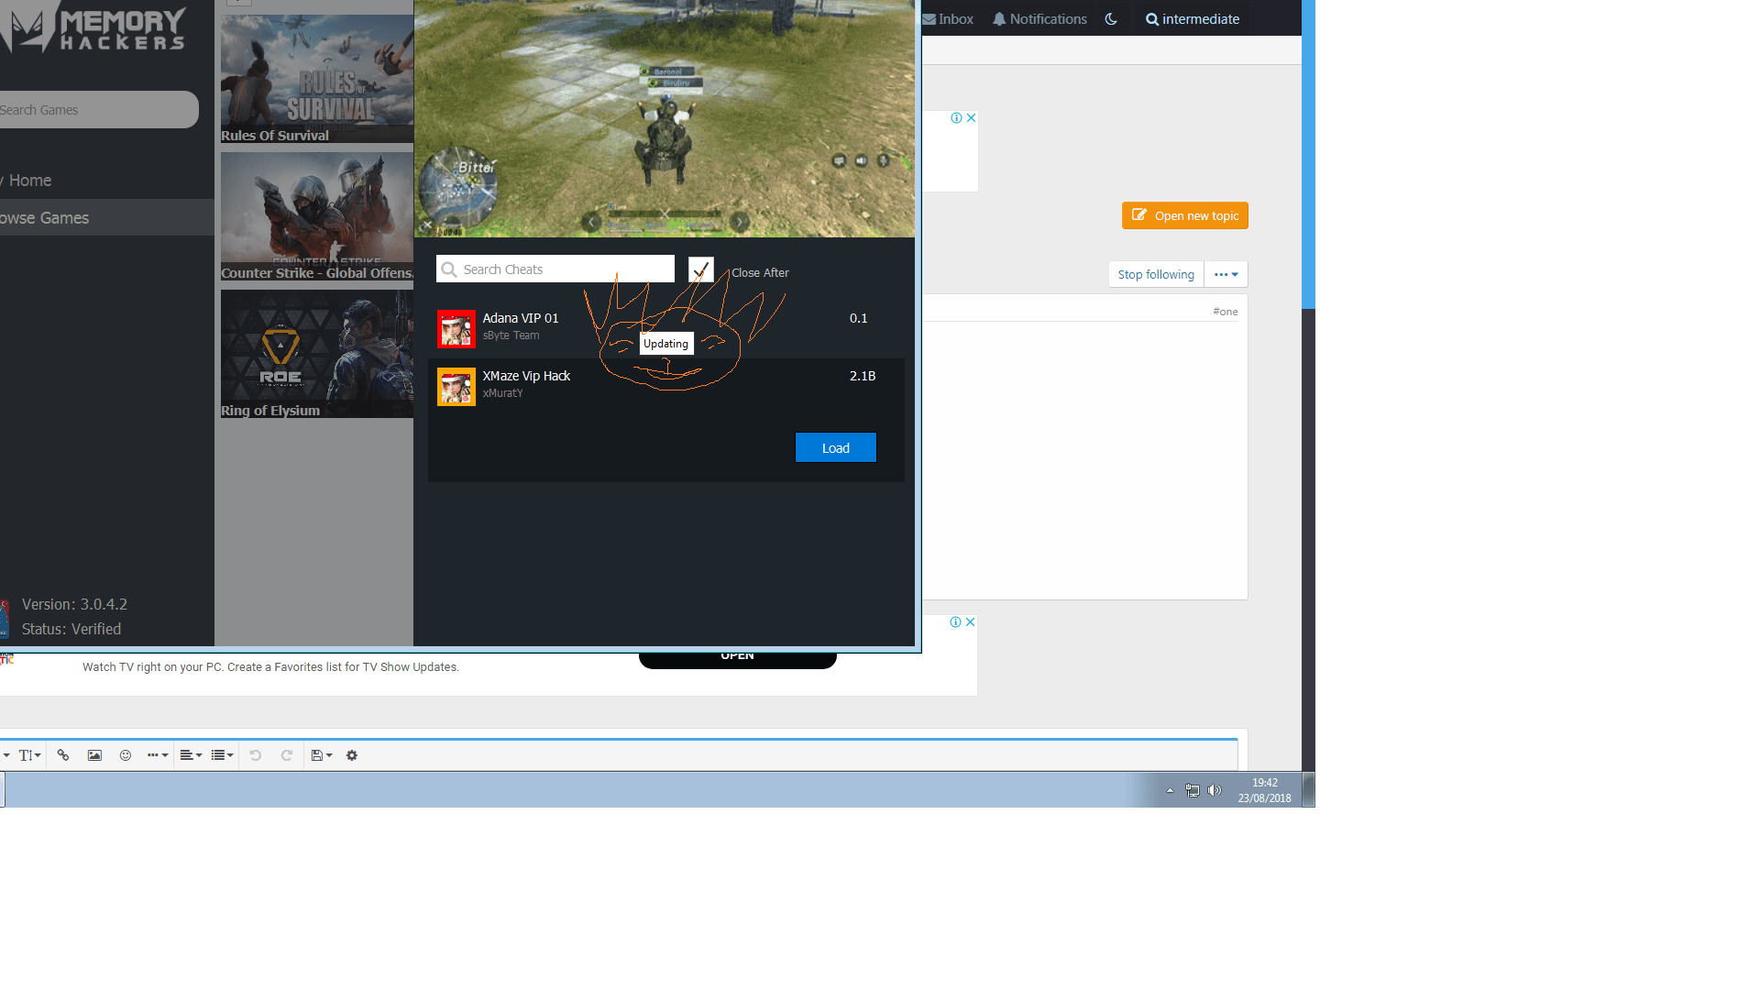
Task: Open forum Notifications
Action: (x=1039, y=19)
